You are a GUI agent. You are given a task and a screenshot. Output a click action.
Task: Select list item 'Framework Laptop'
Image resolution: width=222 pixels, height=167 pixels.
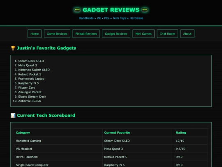point(31,79)
